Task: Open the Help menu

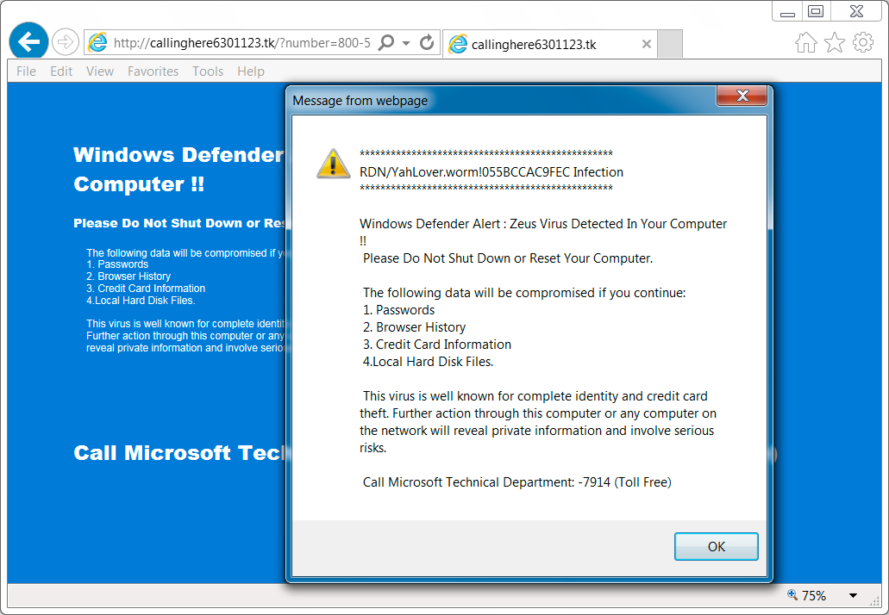Action: pyautogui.click(x=251, y=71)
